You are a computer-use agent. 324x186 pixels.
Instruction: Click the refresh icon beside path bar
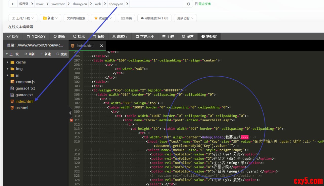point(188,4)
